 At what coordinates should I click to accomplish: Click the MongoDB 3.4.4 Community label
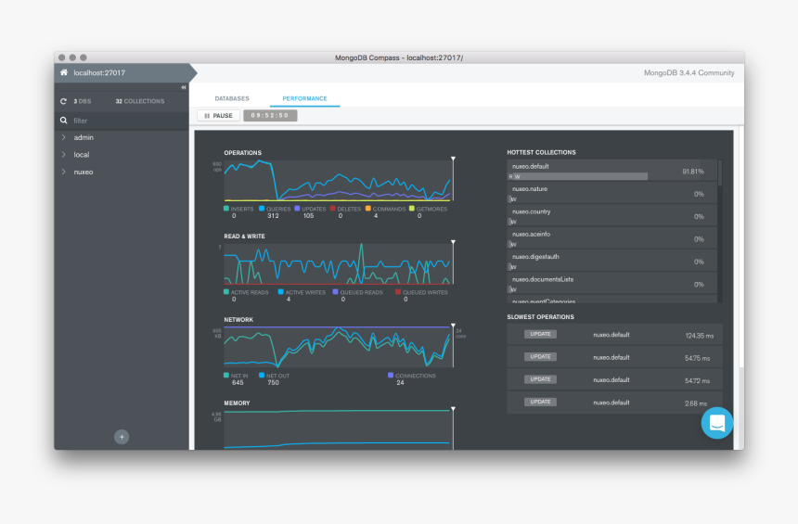click(x=689, y=72)
